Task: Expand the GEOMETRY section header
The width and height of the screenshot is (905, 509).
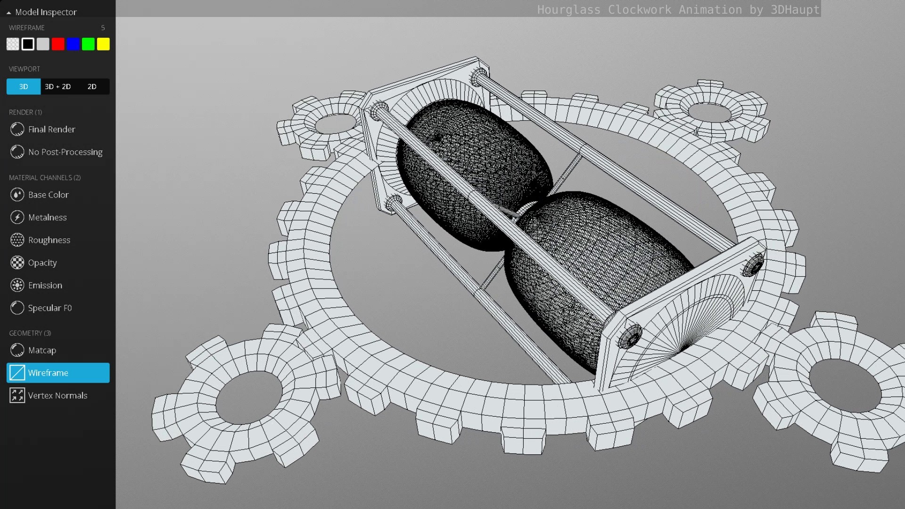Action: coord(30,333)
